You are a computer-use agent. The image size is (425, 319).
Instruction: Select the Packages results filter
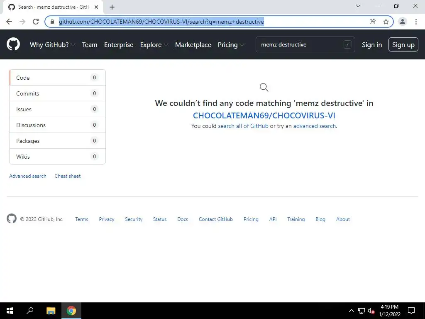(x=57, y=140)
